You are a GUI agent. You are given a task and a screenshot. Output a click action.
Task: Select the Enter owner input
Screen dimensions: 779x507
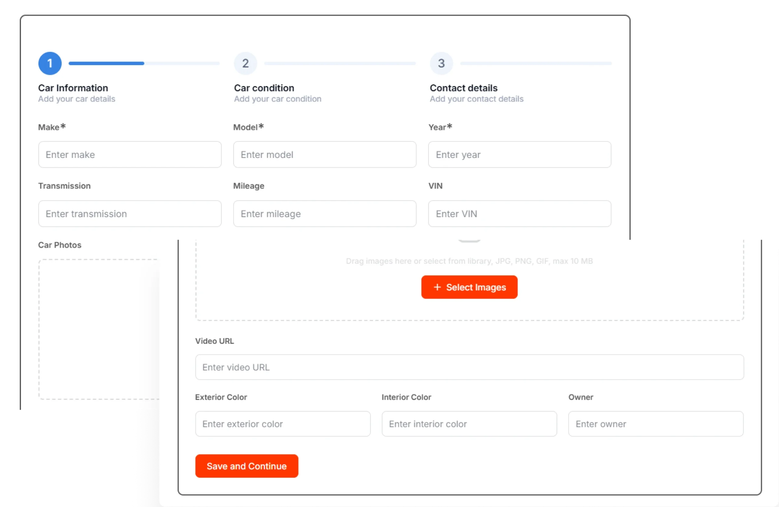[x=655, y=424]
